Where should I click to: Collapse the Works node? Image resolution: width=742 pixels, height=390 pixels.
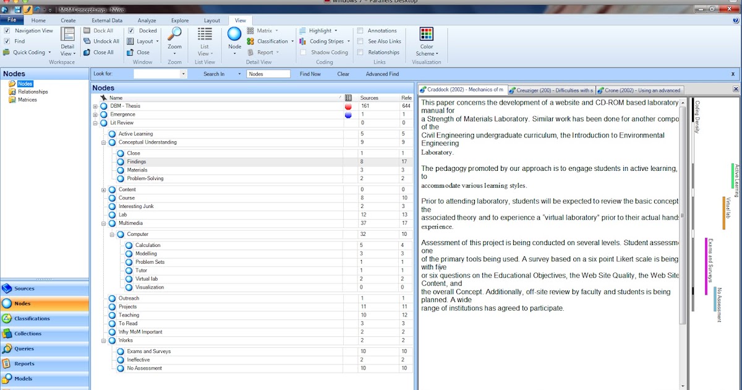tap(104, 340)
